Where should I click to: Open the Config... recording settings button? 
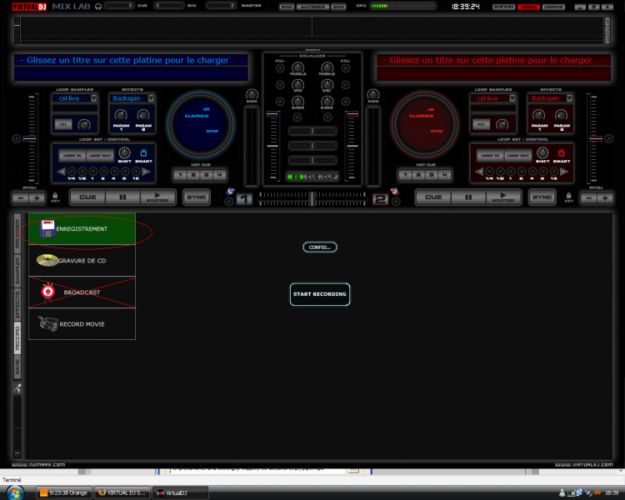[x=319, y=247]
